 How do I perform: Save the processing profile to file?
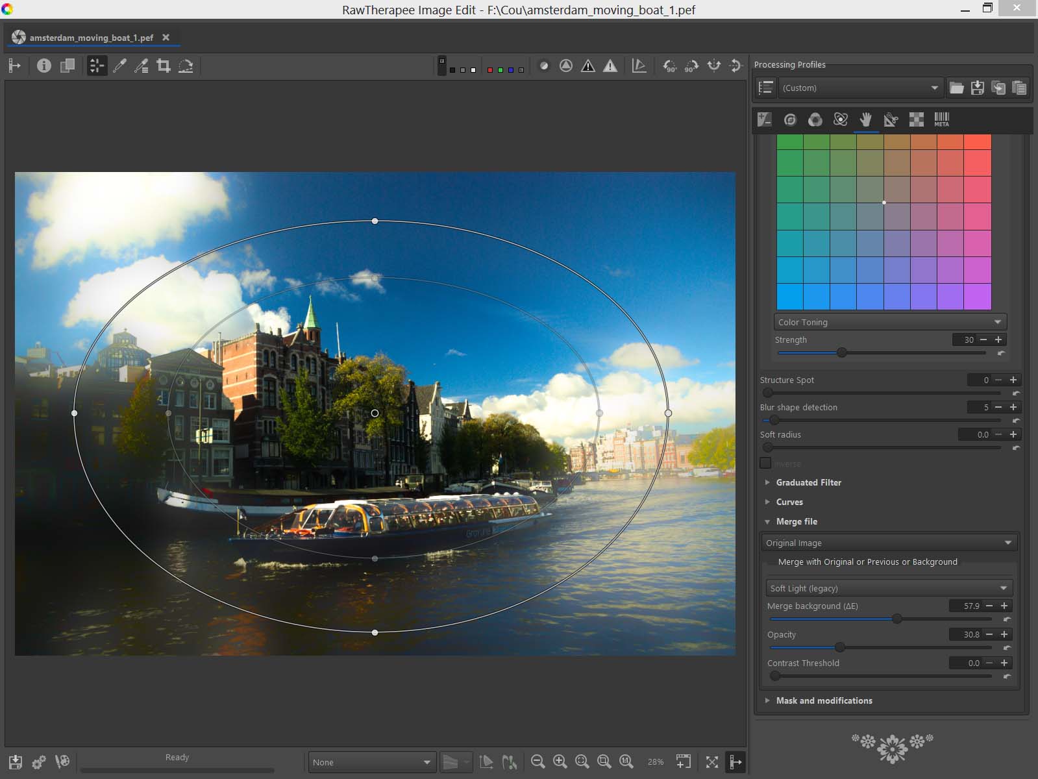click(x=977, y=88)
